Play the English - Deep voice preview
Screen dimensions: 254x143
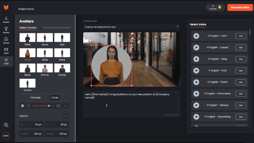coord(196,59)
